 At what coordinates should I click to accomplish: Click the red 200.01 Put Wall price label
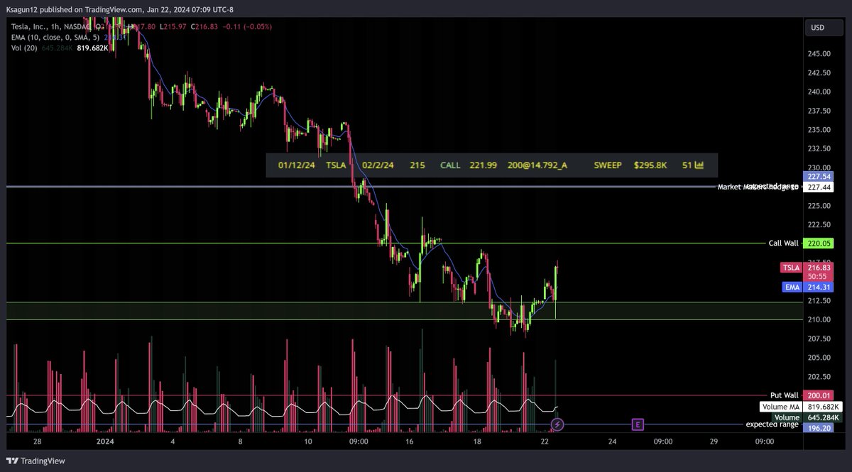(818, 395)
